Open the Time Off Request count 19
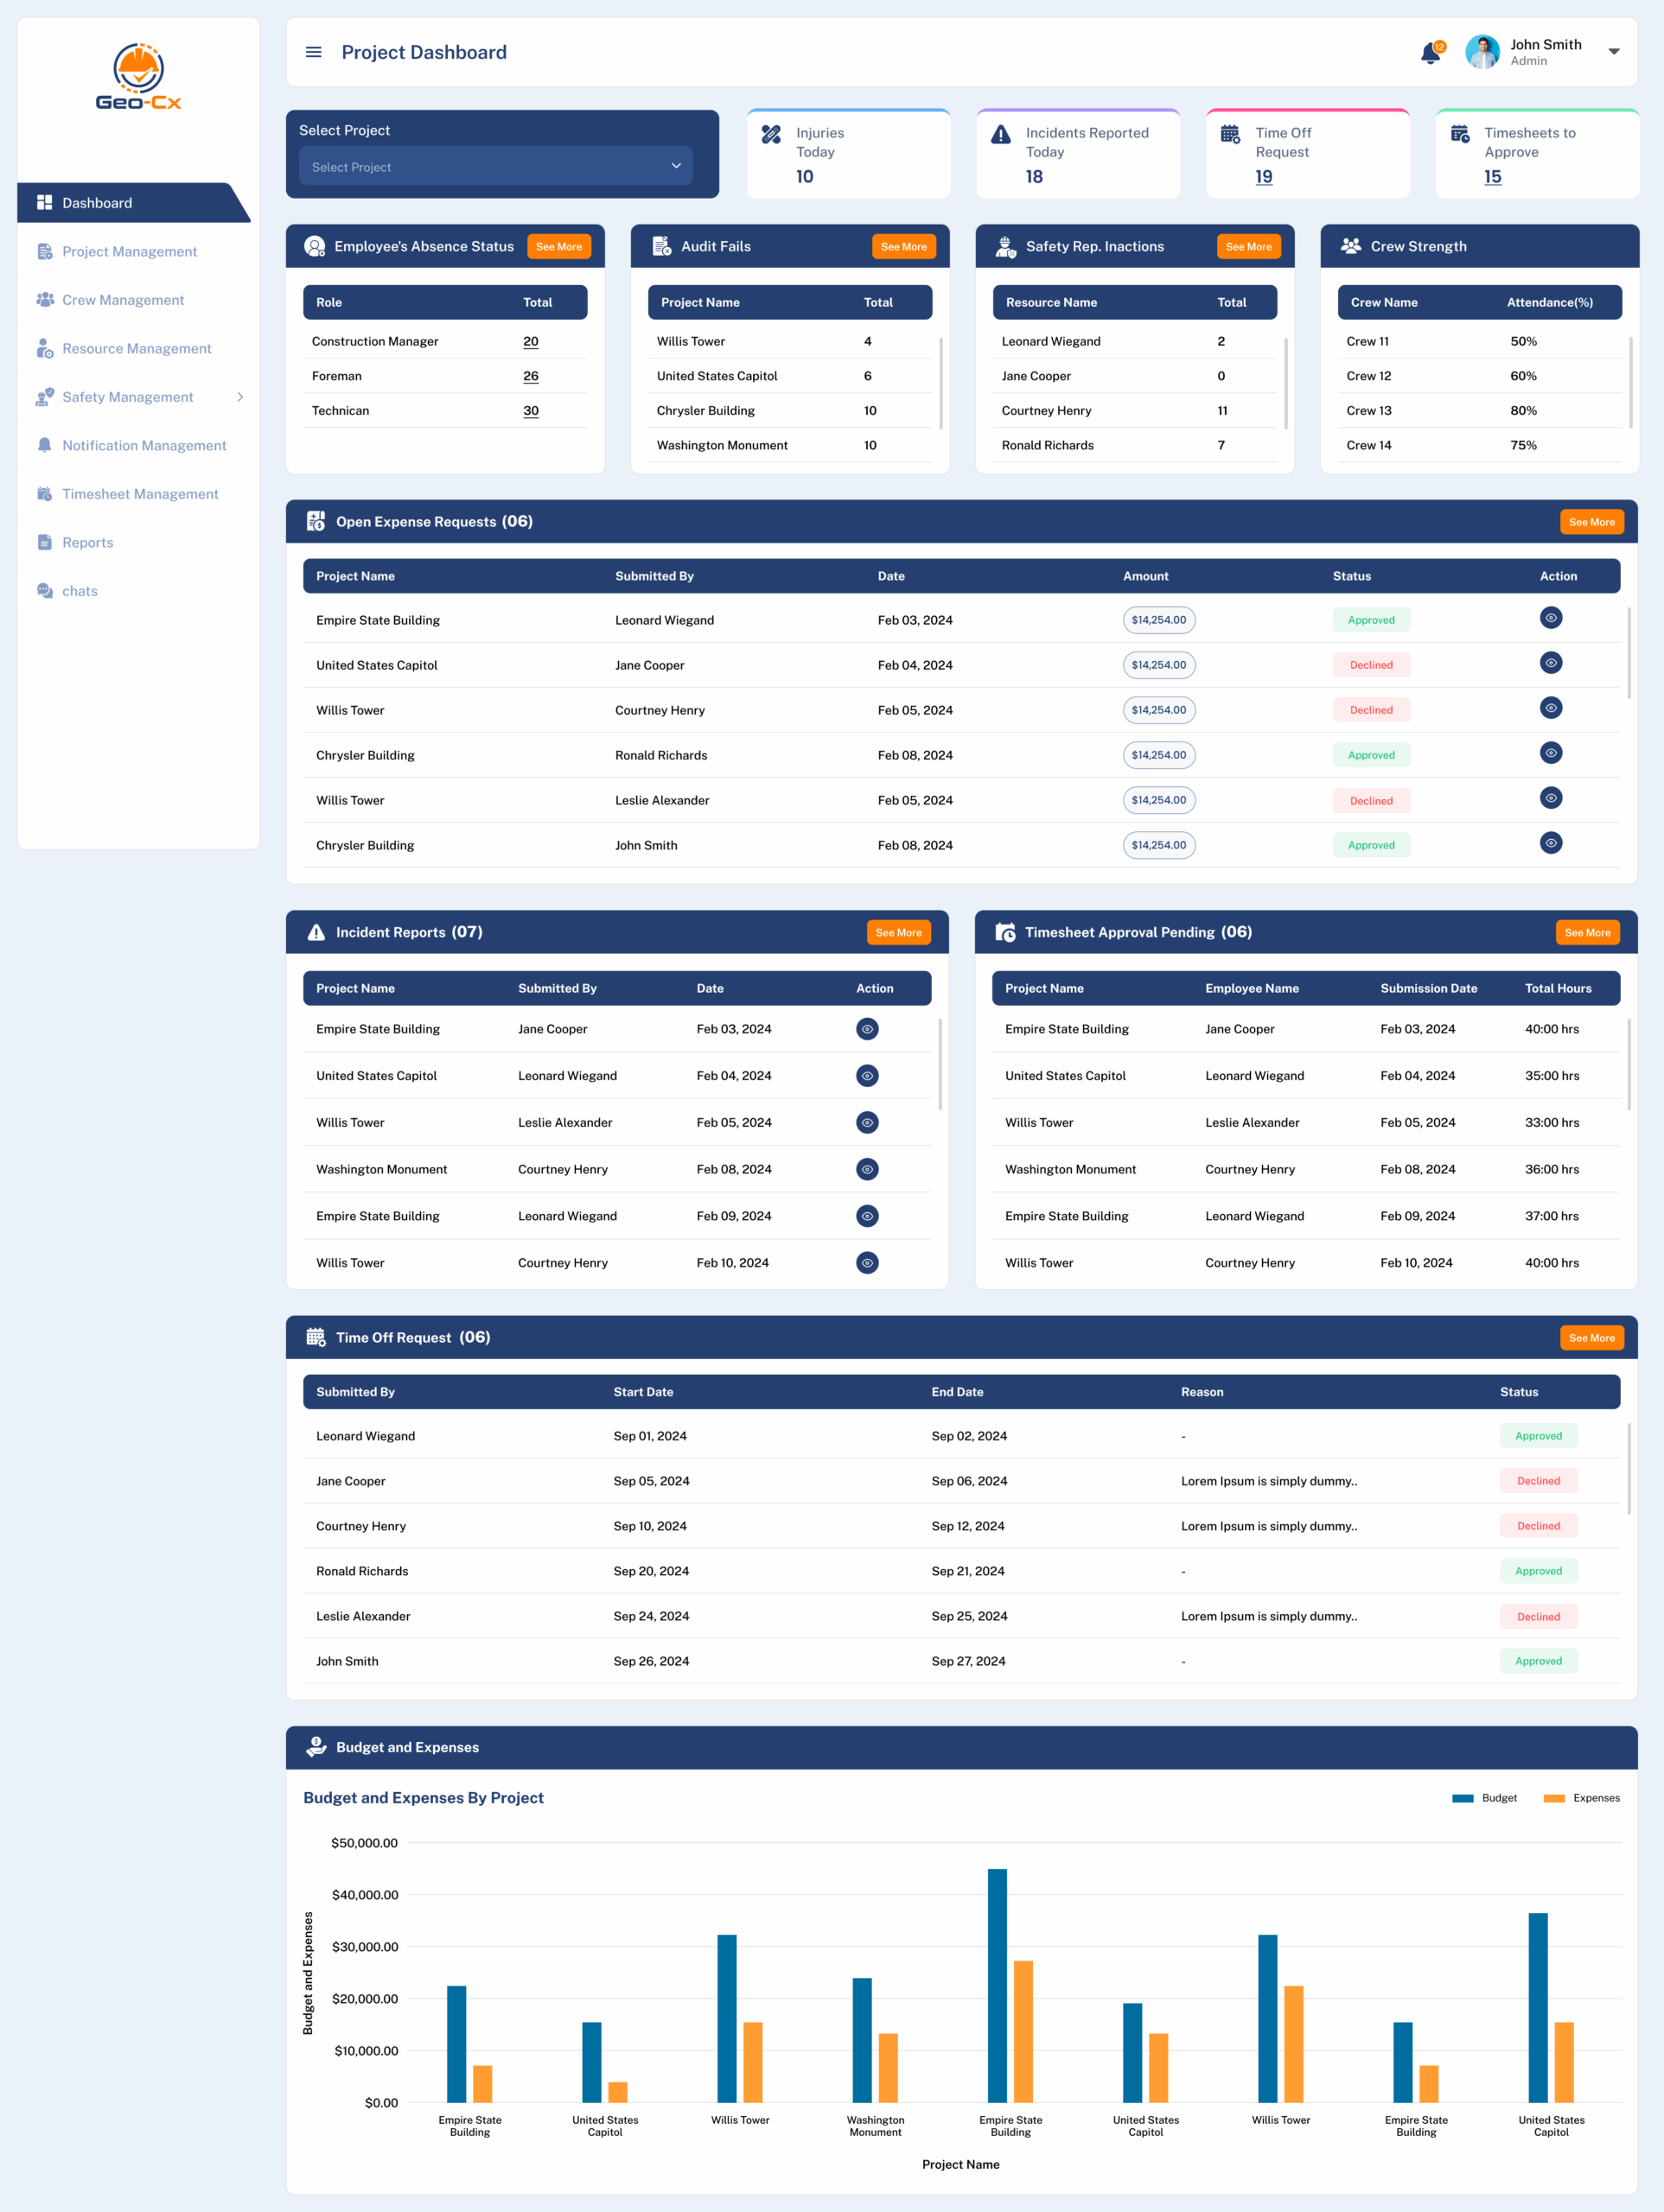Screen dimensions: 1664x2212 tap(1264, 177)
